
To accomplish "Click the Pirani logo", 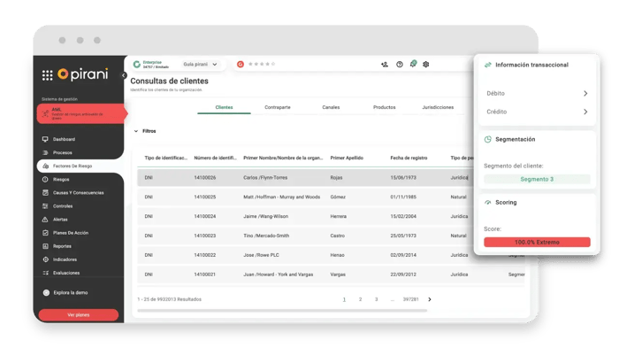I will [x=83, y=74].
